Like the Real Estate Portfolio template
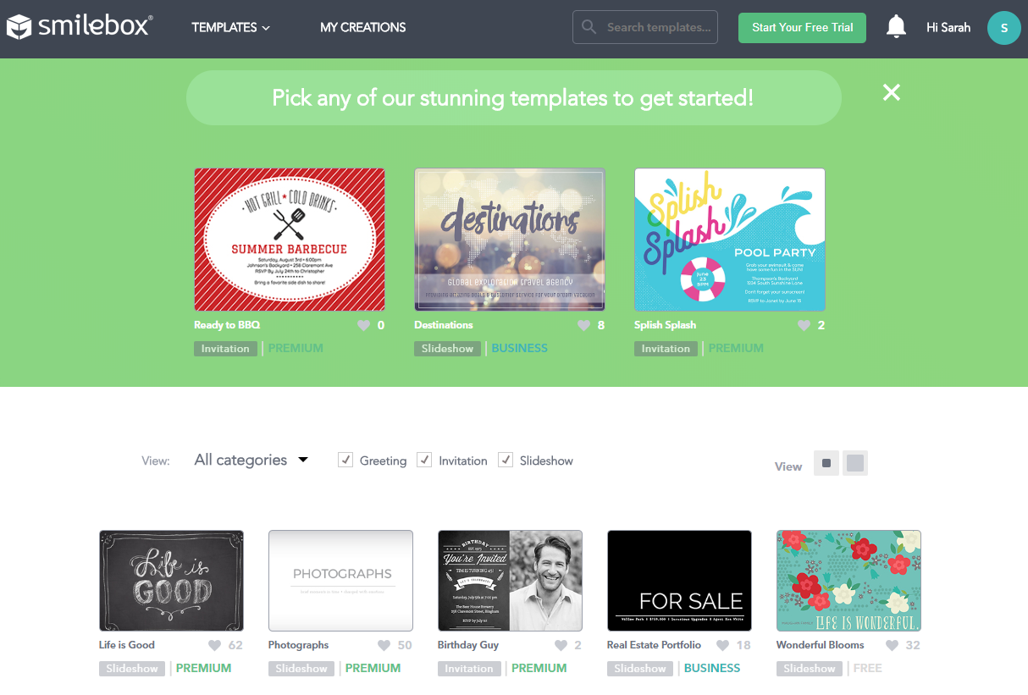The image size is (1028, 695). pyautogui.click(x=723, y=645)
